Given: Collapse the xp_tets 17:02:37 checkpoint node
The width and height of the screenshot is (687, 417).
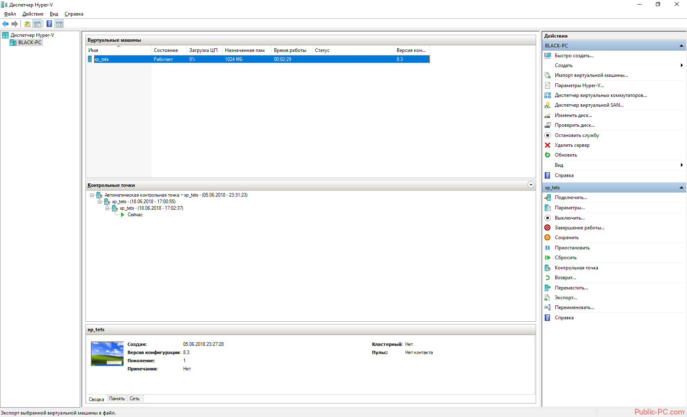Looking at the screenshot, I should 107,208.
